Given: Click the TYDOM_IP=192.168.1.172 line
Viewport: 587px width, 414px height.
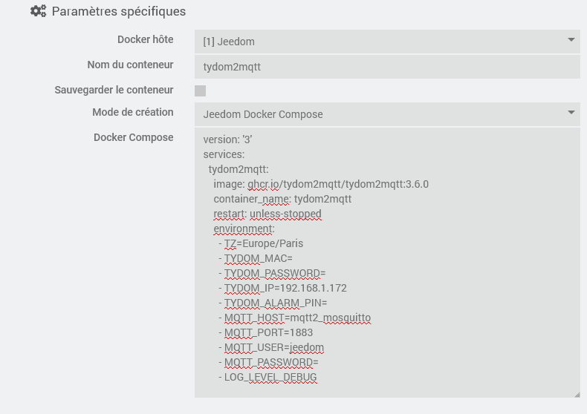Looking at the screenshot, I should 282,288.
